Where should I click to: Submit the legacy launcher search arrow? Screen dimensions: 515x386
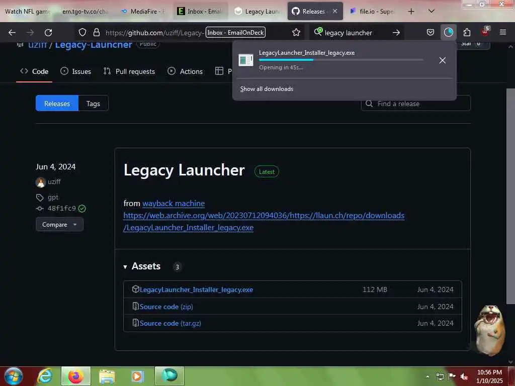396,33
